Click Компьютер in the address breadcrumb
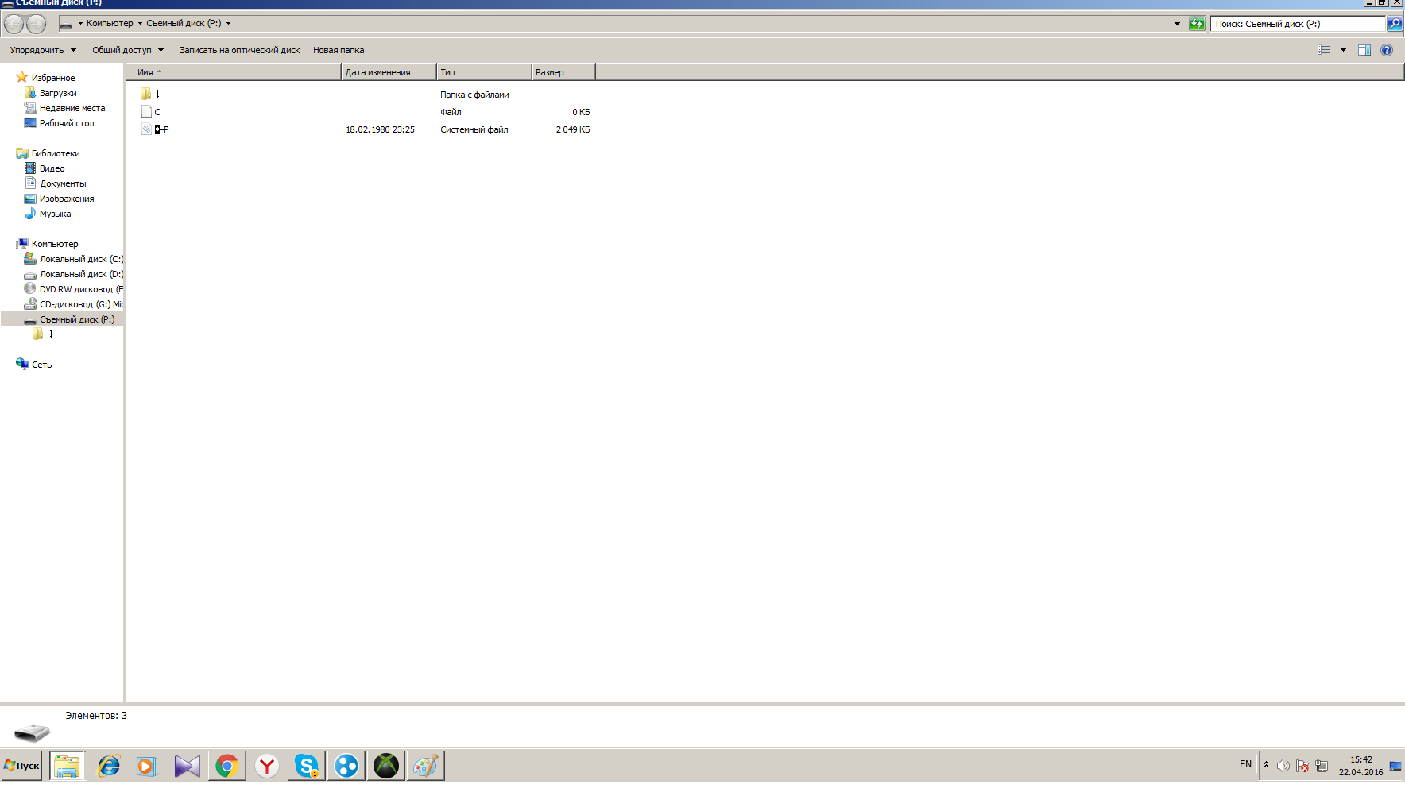Viewport: 1405px width, 788px height. (110, 23)
